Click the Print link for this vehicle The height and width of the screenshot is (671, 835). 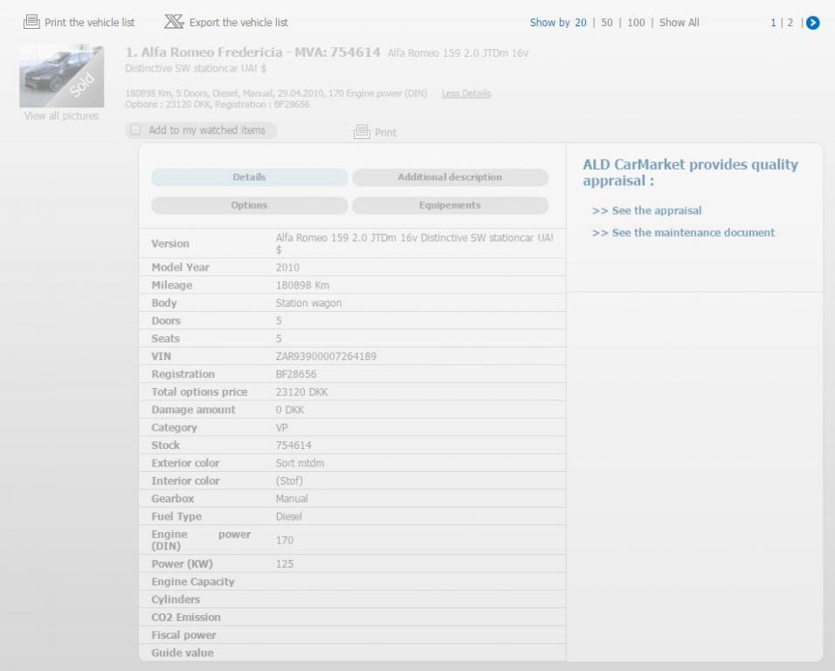(385, 133)
